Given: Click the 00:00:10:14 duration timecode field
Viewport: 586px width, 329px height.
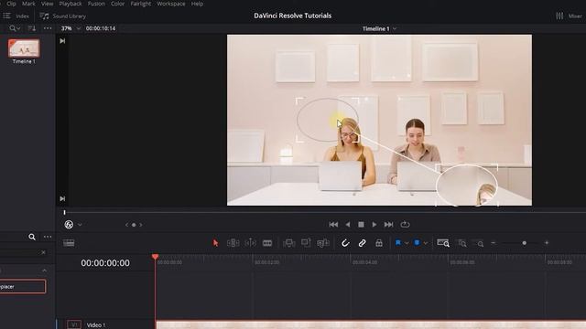Looking at the screenshot, I should 101,28.
